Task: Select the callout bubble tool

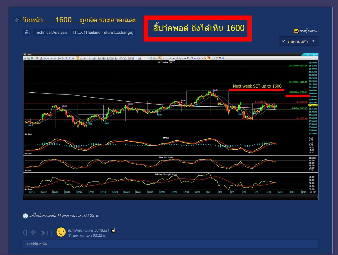Action: tap(188, 58)
